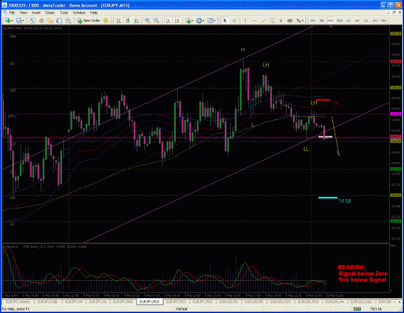Open the Insert menu
404x313 pixels.
pyautogui.click(x=36, y=13)
